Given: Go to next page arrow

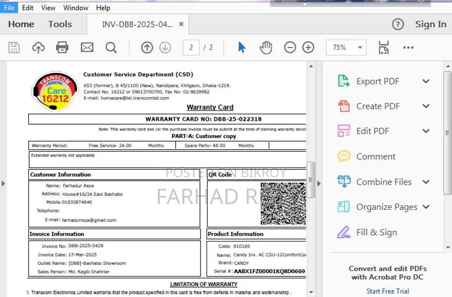Looking at the screenshot, I should 165,48.
